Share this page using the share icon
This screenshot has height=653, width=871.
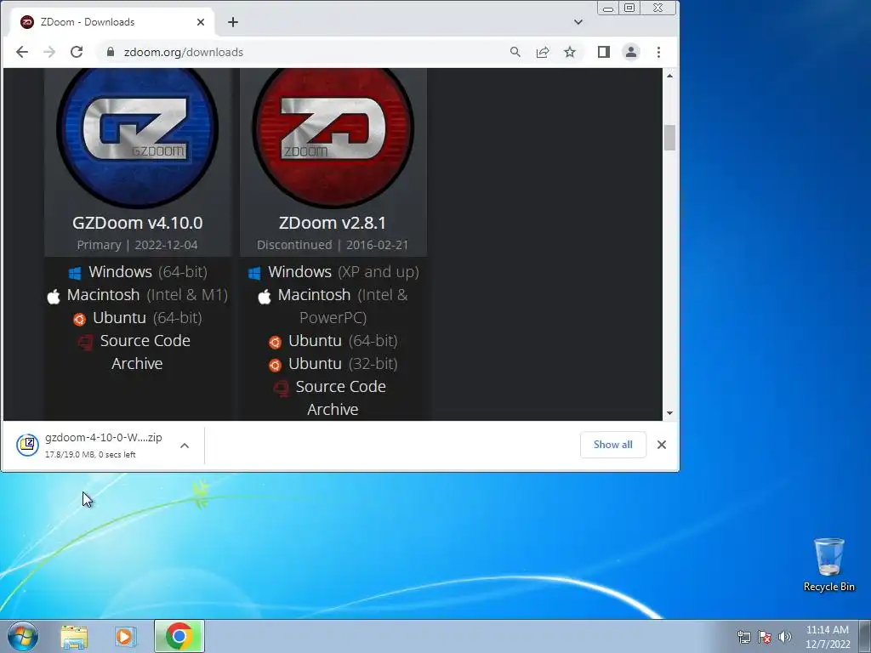[542, 52]
